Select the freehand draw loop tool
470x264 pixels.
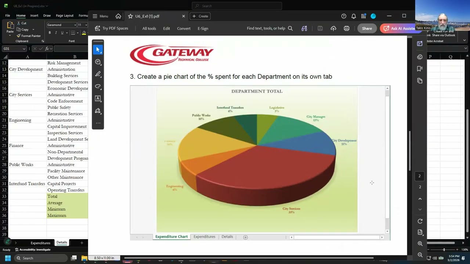[98, 86]
